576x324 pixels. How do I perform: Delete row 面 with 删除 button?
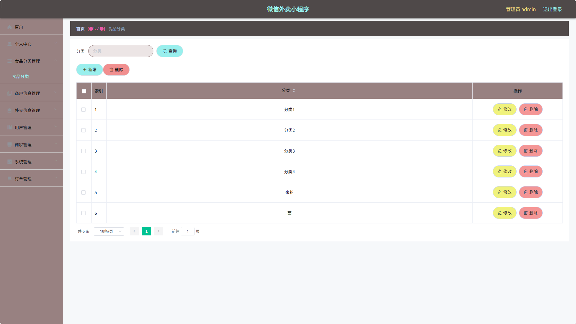tap(531, 213)
